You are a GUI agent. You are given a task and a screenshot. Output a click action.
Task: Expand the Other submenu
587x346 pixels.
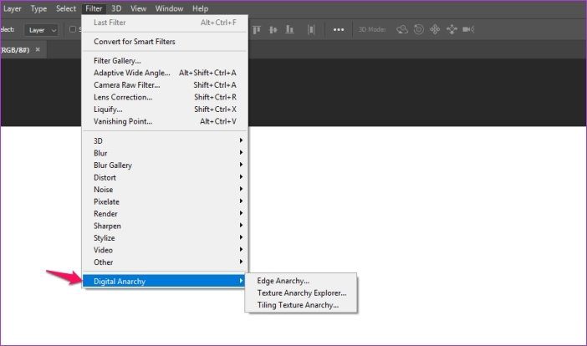[165, 262]
